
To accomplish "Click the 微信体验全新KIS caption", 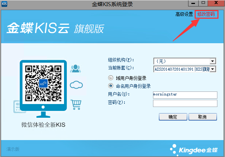I will coord(43,125).
